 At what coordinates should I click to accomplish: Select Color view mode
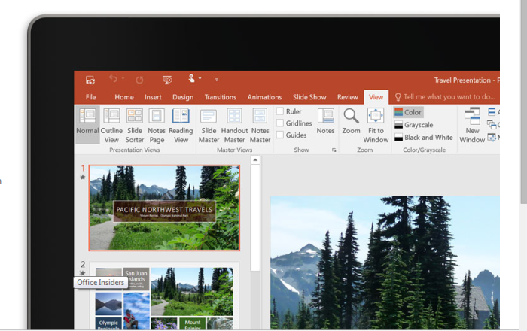click(408, 112)
